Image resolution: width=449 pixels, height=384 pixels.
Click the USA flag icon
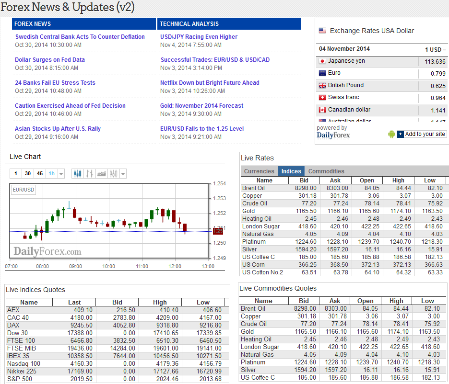[322, 31]
